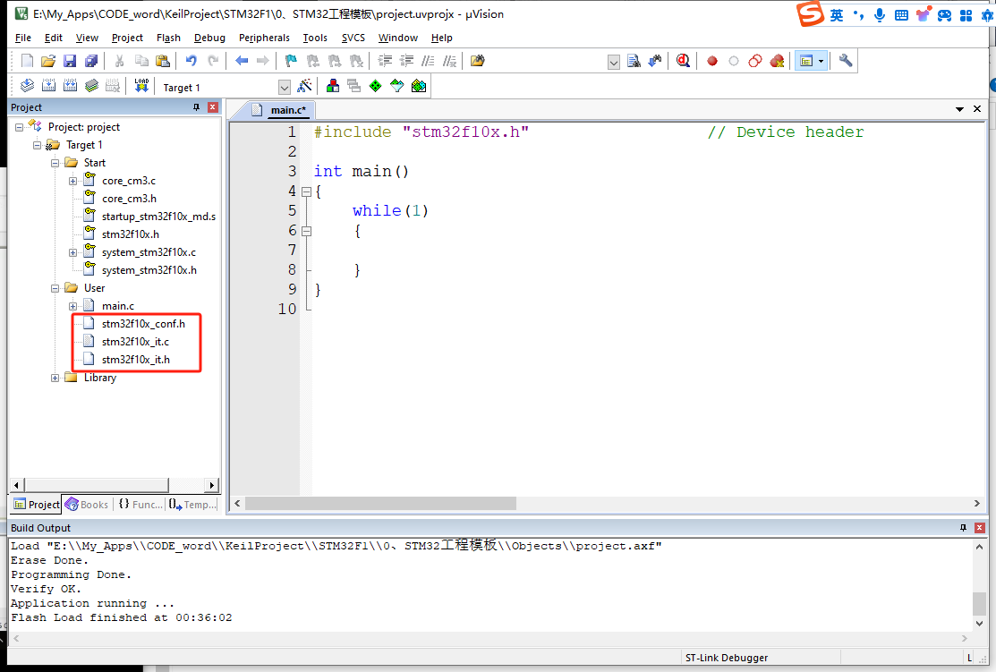
Task: Open the Project menu
Action: (127, 38)
